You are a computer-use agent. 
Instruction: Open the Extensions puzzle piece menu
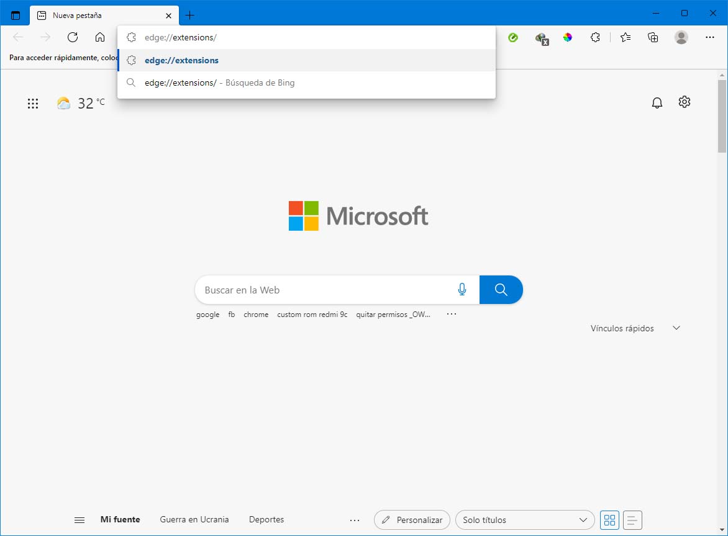[x=595, y=37]
